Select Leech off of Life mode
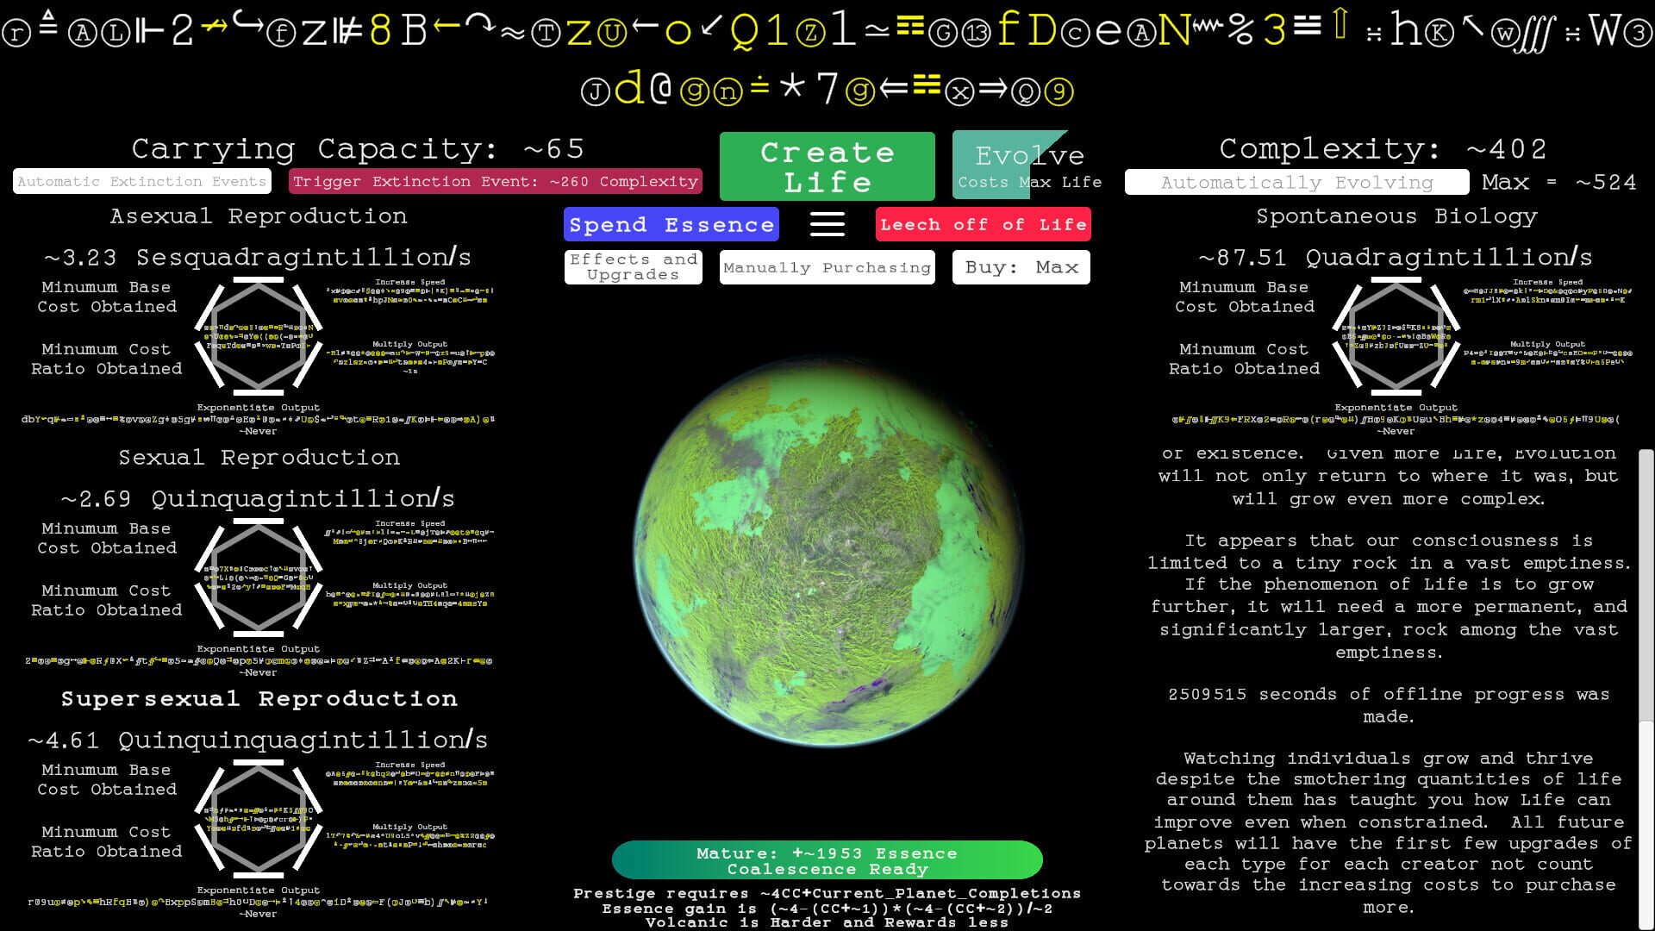 (983, 223)
